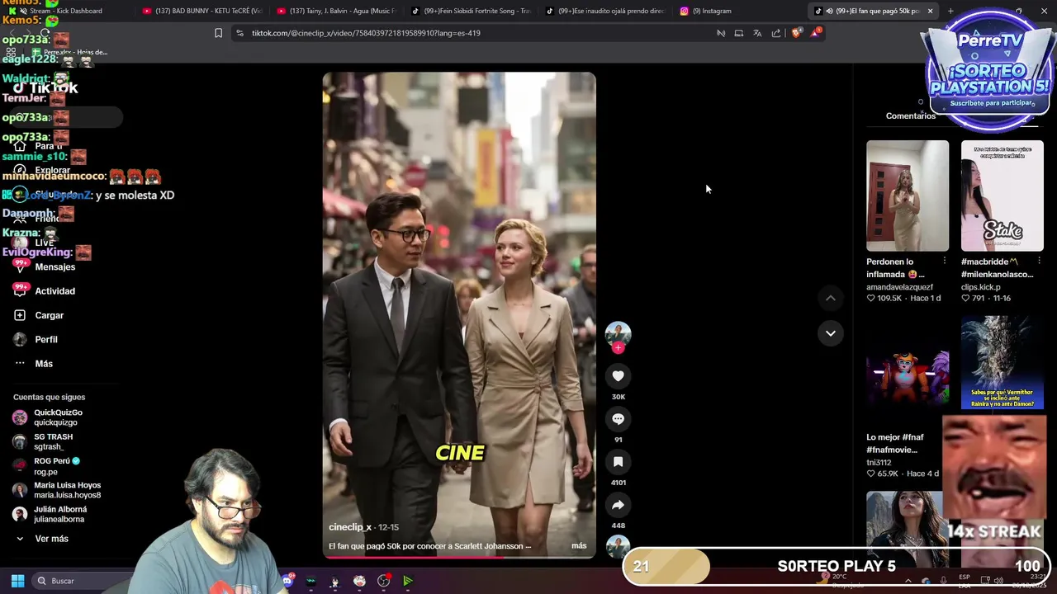Save the video with the bookmark icon
The width and height of the screenshot is (1057, 594).
pyautogui.click(x=618, y=462)
